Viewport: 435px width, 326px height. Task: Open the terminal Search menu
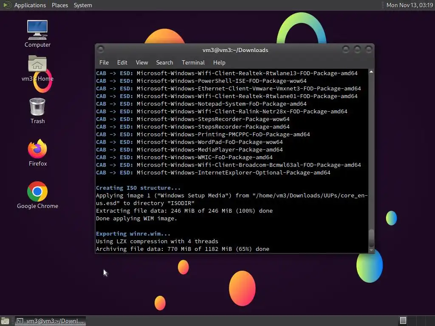click(164, 63)
